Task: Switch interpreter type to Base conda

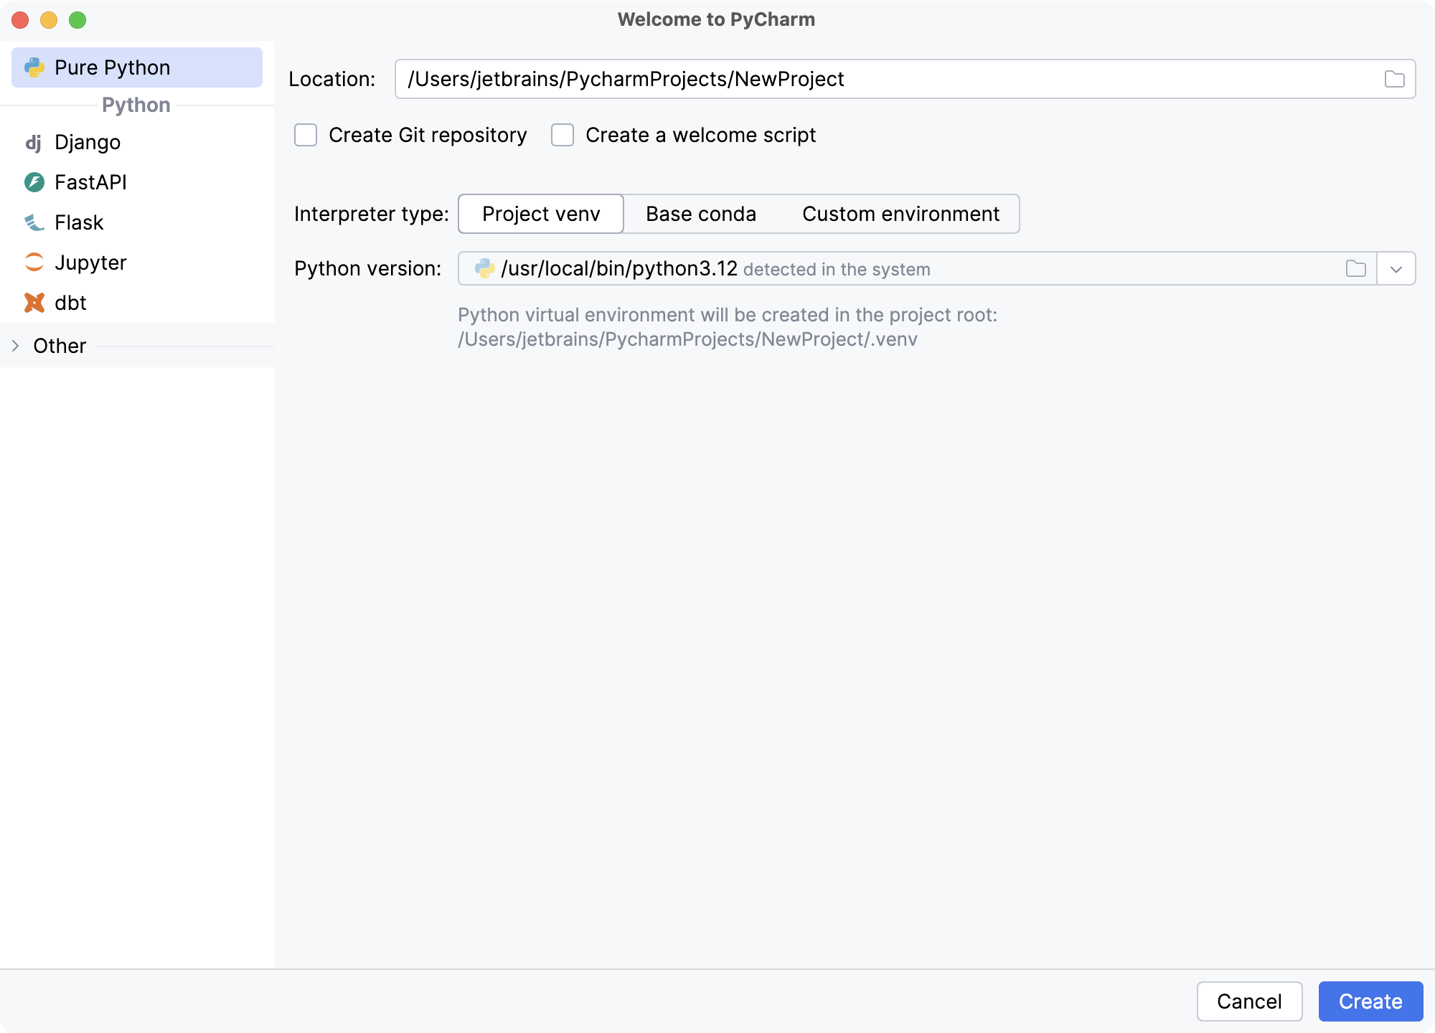Action: (x=700, y=214)
